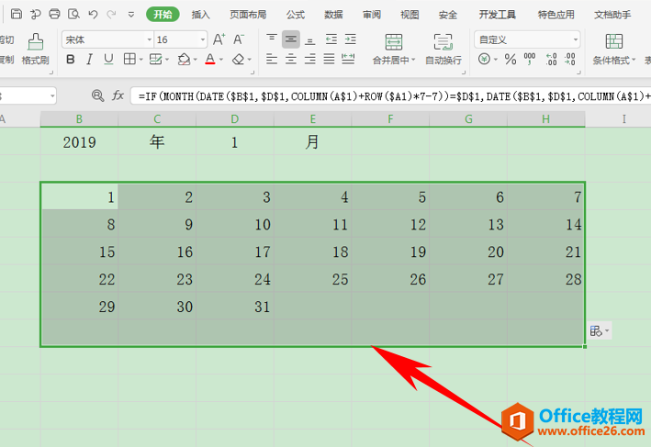Open the Name Box dropdown arrow
The width and height of the screenshot is (651, 447).
(52, 96)
